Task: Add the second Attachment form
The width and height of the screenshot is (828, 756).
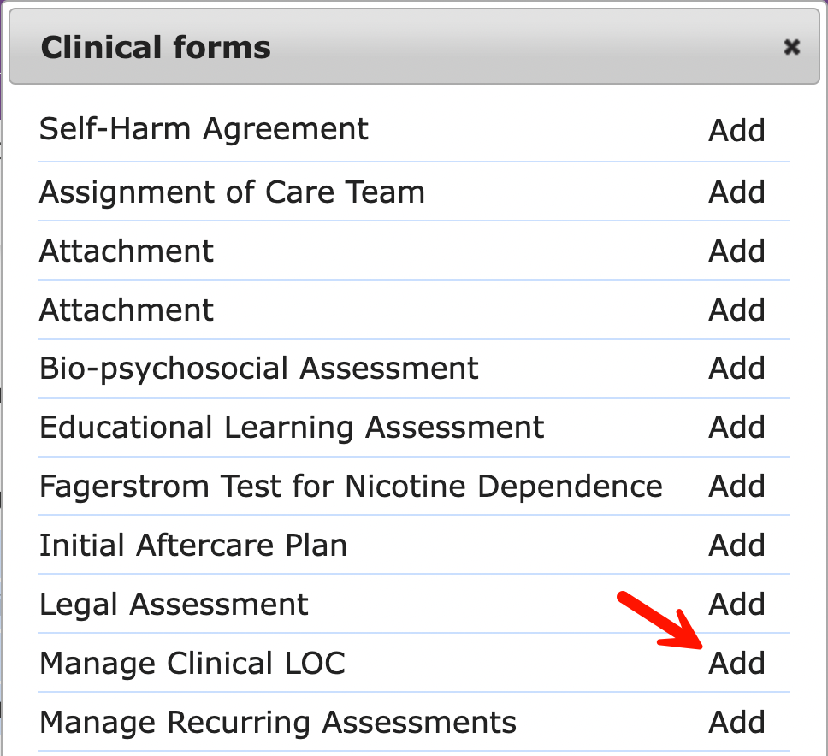Action: click(x=736, y=310)
